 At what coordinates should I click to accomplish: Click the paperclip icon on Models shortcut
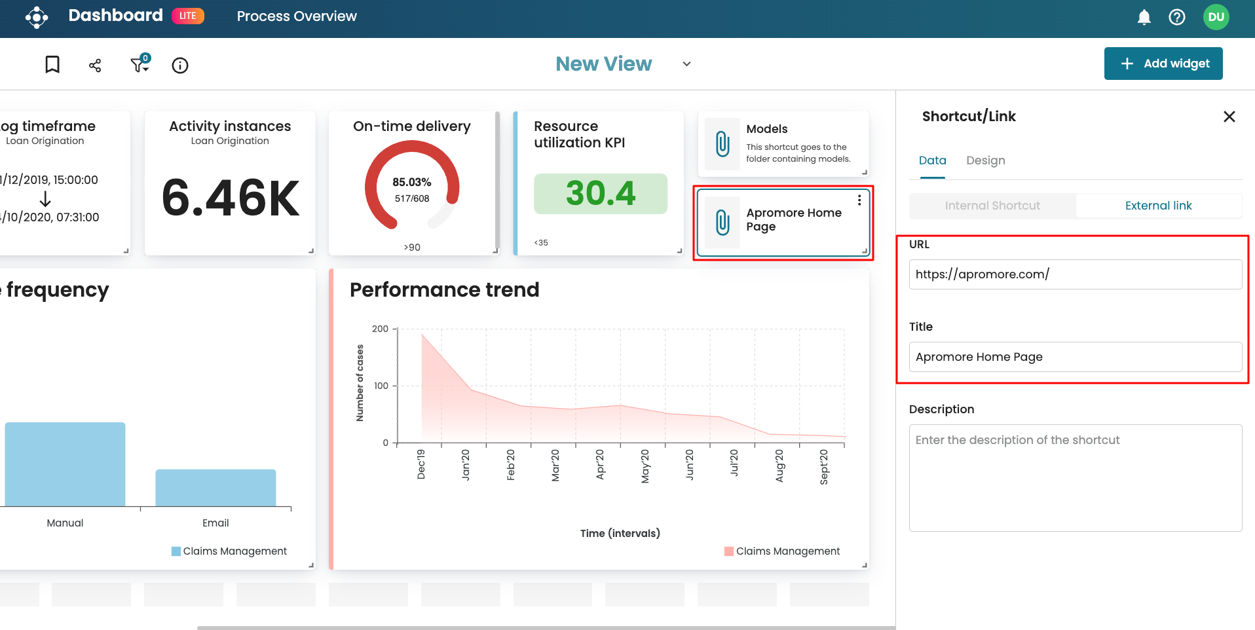[722, 144]
